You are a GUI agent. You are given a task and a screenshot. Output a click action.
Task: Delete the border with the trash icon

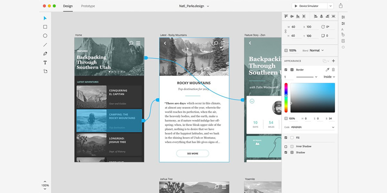(x=333, y=69)
